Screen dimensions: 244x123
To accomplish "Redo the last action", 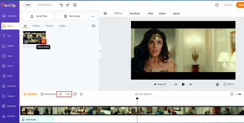I will [x=67, y=5].
